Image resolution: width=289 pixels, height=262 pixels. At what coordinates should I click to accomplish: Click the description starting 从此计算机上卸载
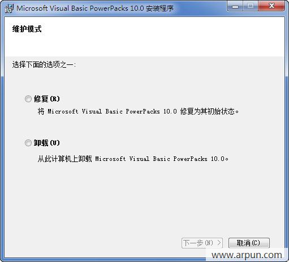click(x=133, y=159)
